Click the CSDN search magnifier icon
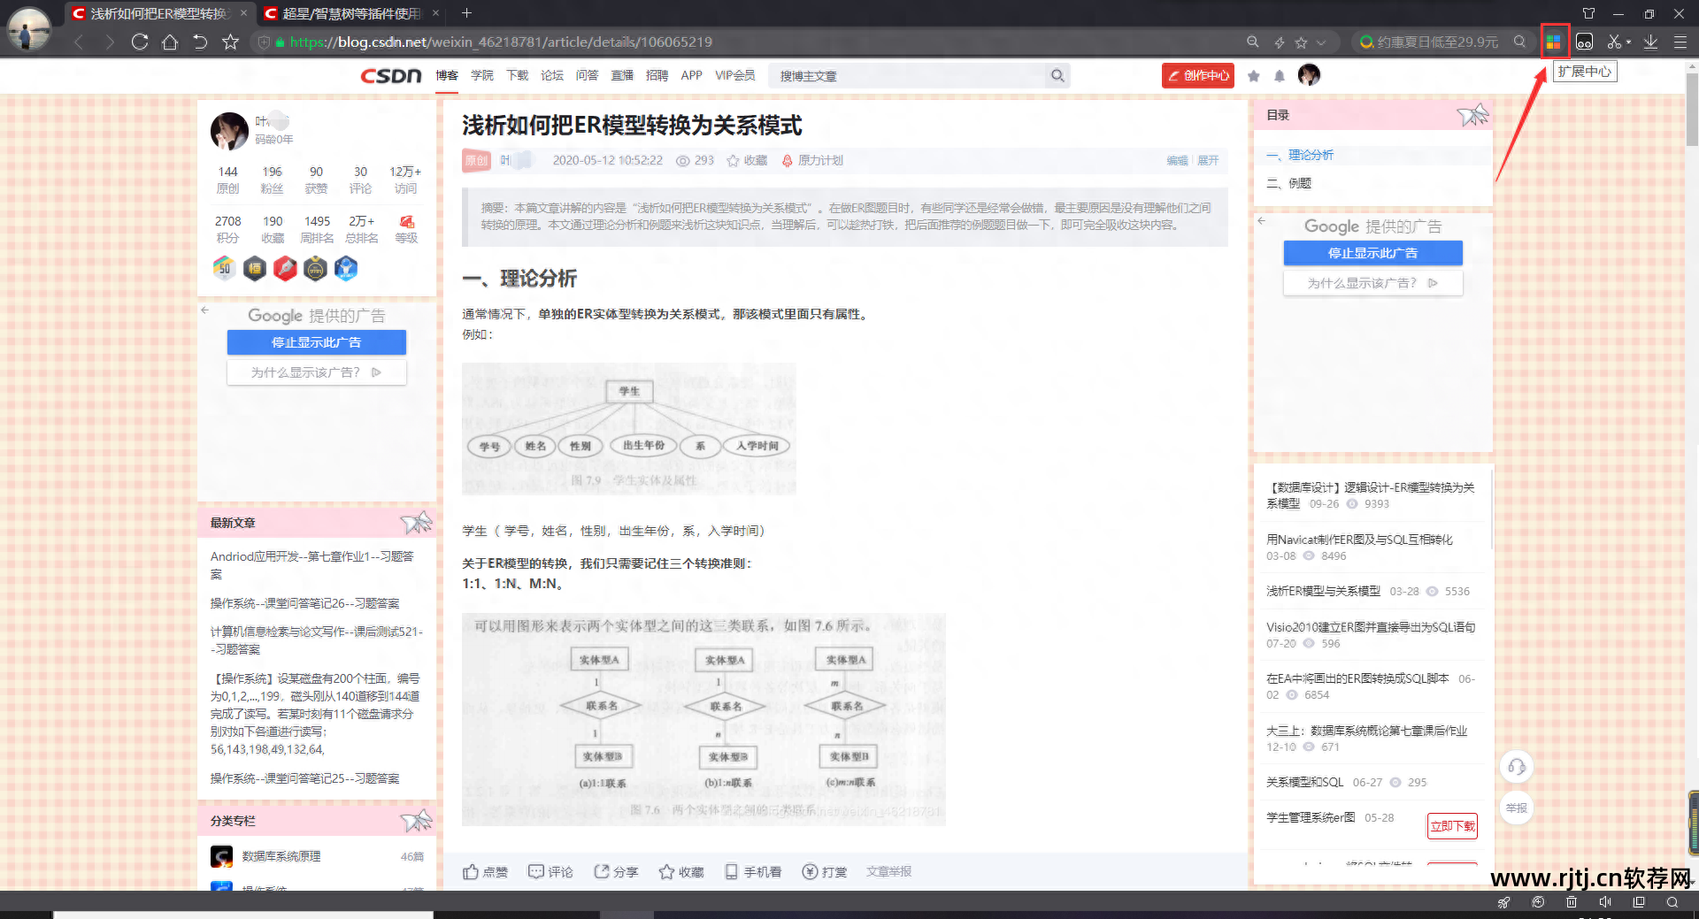 click(1057, 76)
